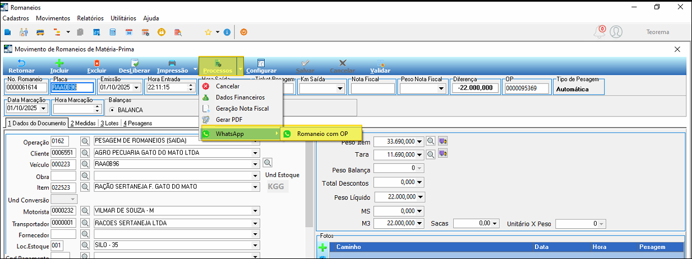Click the green Incluir plus icon

(x=59, y=63)
